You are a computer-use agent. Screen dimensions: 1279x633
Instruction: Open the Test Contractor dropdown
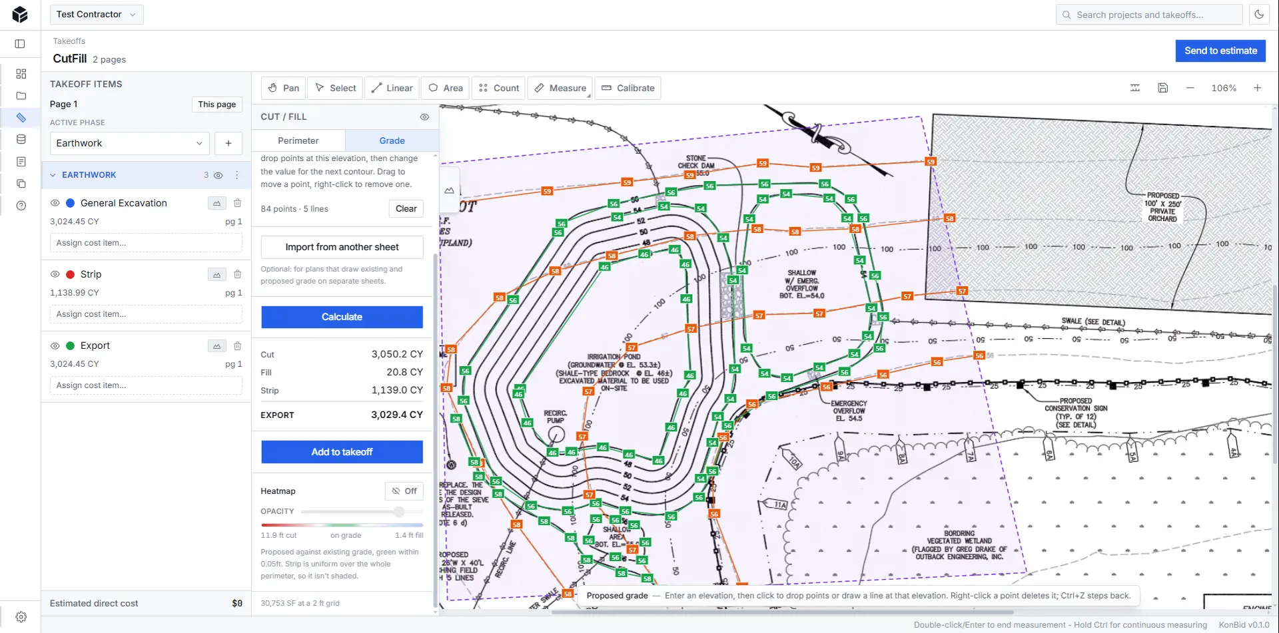tap(97, 15)
